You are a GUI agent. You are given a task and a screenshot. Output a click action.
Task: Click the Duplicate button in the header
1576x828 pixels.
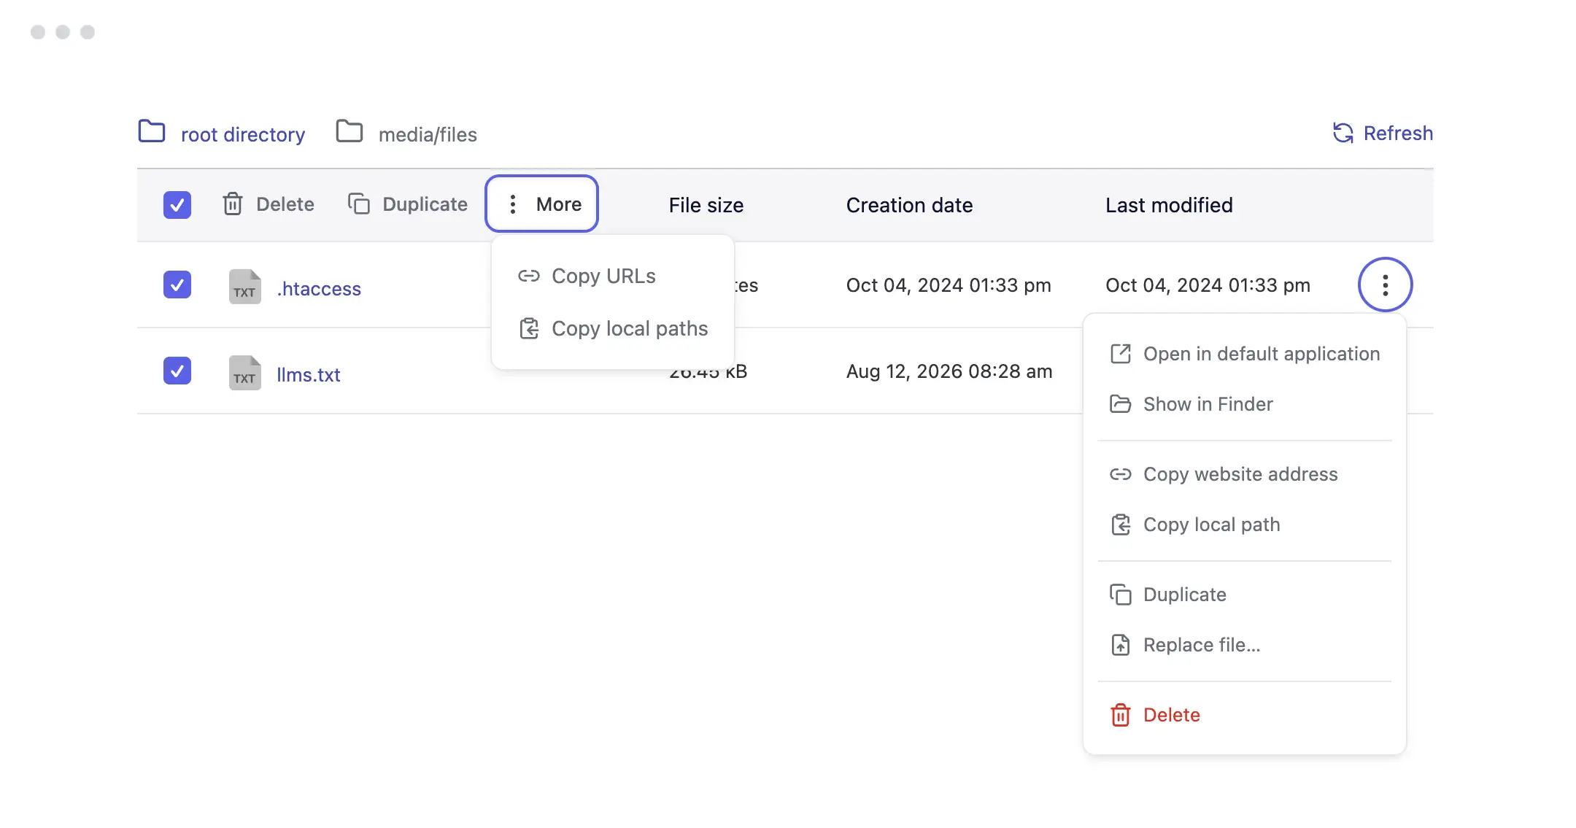(x=408, y=204)
